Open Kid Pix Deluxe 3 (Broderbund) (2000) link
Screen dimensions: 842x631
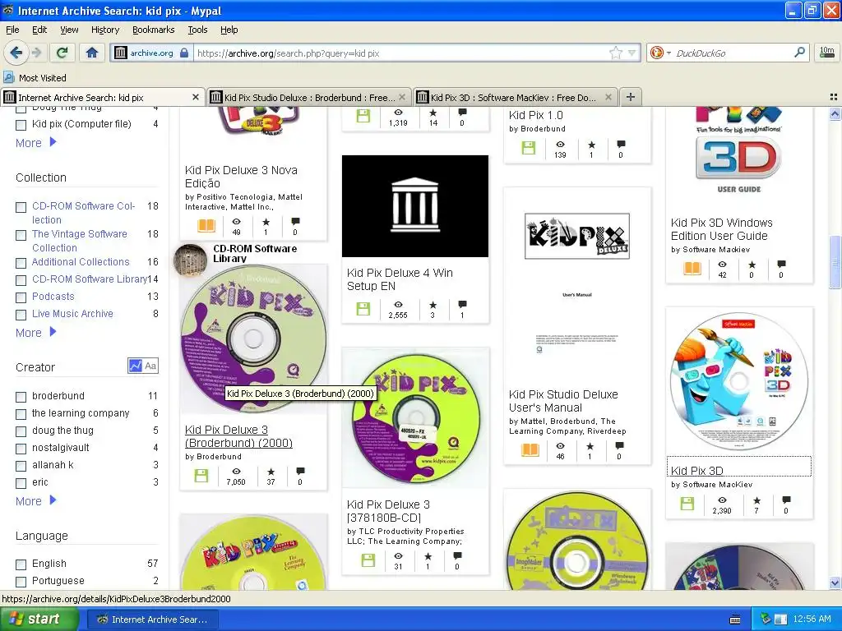(238, 436)
